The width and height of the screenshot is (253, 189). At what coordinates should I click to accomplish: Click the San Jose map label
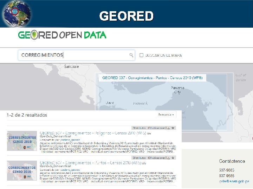pos(71,66)
